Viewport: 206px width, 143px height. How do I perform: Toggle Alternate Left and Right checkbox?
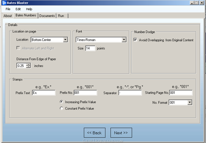(x=18, y=48)
